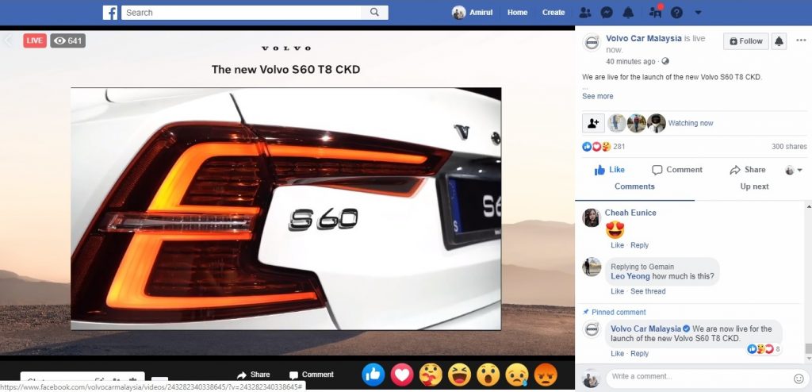Viewport: 812px width, 392px height.
Task: Reply to the pinned comment
Action: point(640,354)
